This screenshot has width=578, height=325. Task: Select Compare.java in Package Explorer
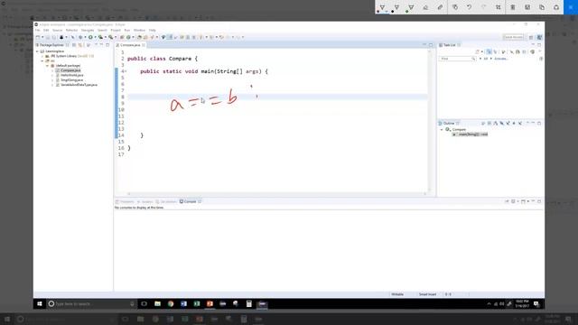tap(70, 70)
